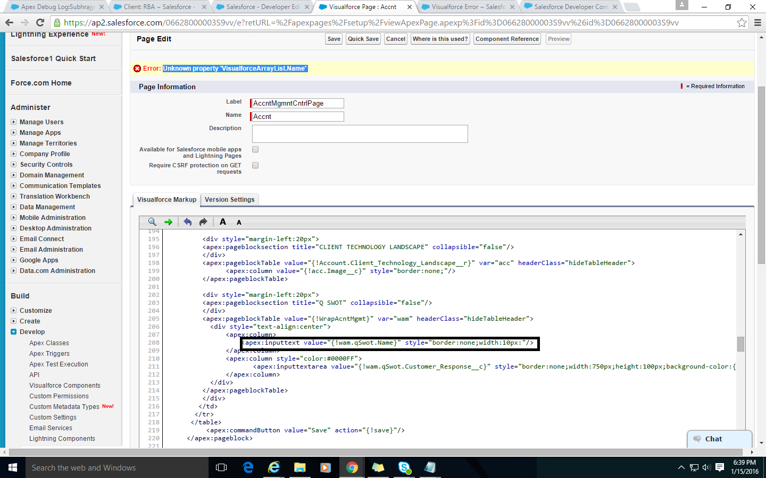Image resolution: width=766 pixels, height=478 pixels.
Task: Click the redo arrow in the editor toolbar
Action: point(203,222)
